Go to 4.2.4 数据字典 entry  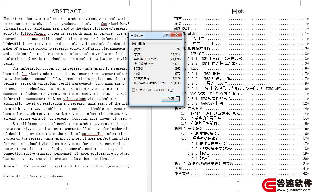click(247, 159)
